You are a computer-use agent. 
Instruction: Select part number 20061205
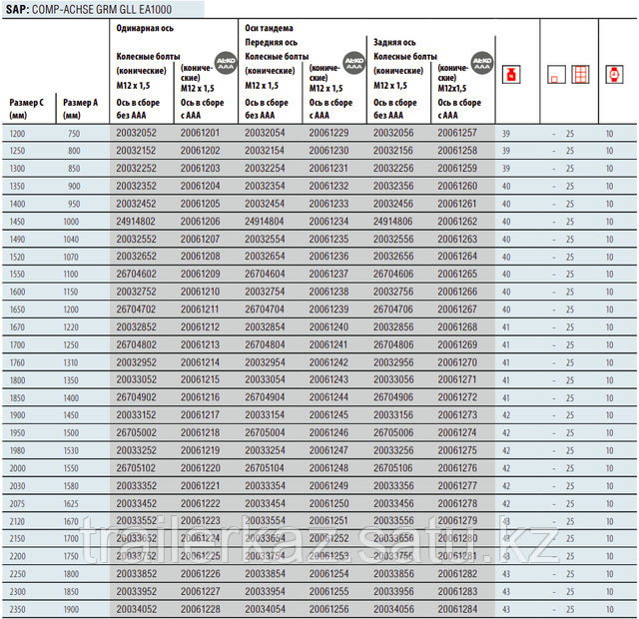[x=200, y=204]
